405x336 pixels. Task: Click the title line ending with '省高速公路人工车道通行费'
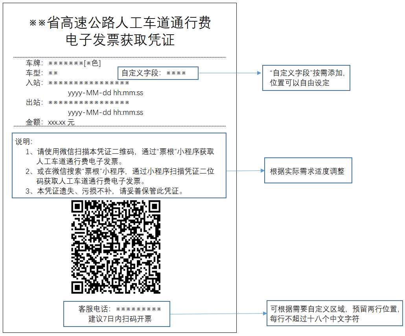[x=120, y=22]
